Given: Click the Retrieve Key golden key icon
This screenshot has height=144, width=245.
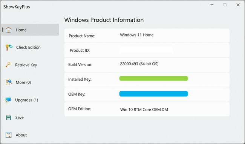Looking at the screenshot, I should click(x=8, y=65).
